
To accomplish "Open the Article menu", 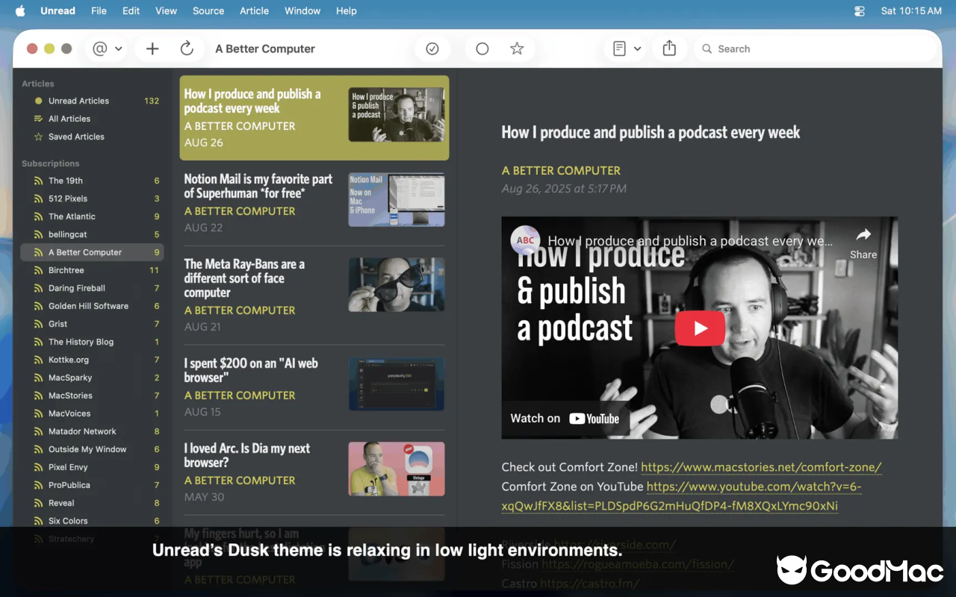I will pyautogui.click(x=254, y=10).
